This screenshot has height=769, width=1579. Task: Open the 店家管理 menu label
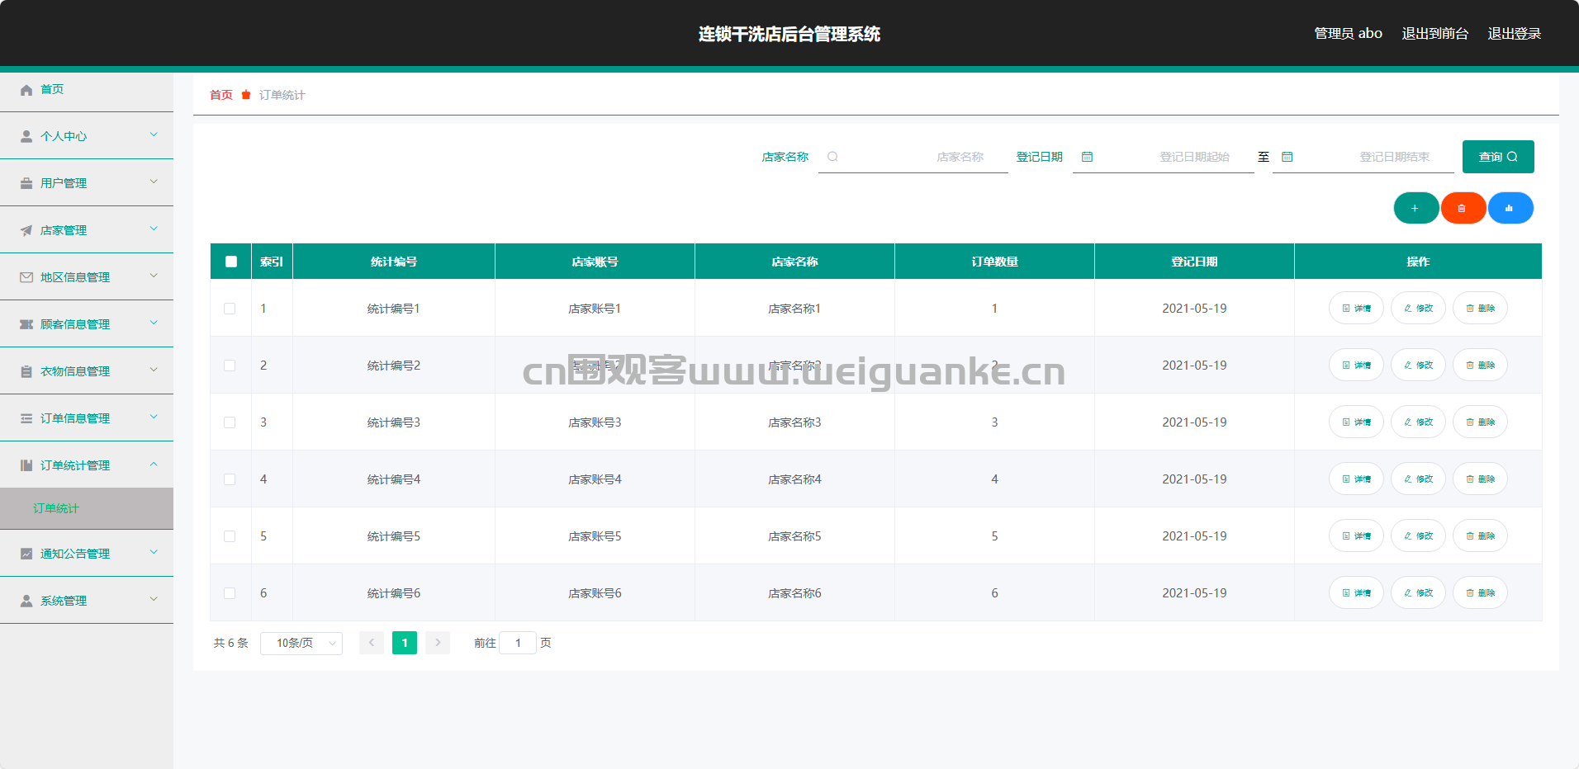[x=64, y=230]
